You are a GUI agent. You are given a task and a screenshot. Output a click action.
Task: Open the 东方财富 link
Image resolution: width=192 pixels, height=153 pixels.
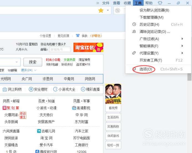(x=81, y=122)
